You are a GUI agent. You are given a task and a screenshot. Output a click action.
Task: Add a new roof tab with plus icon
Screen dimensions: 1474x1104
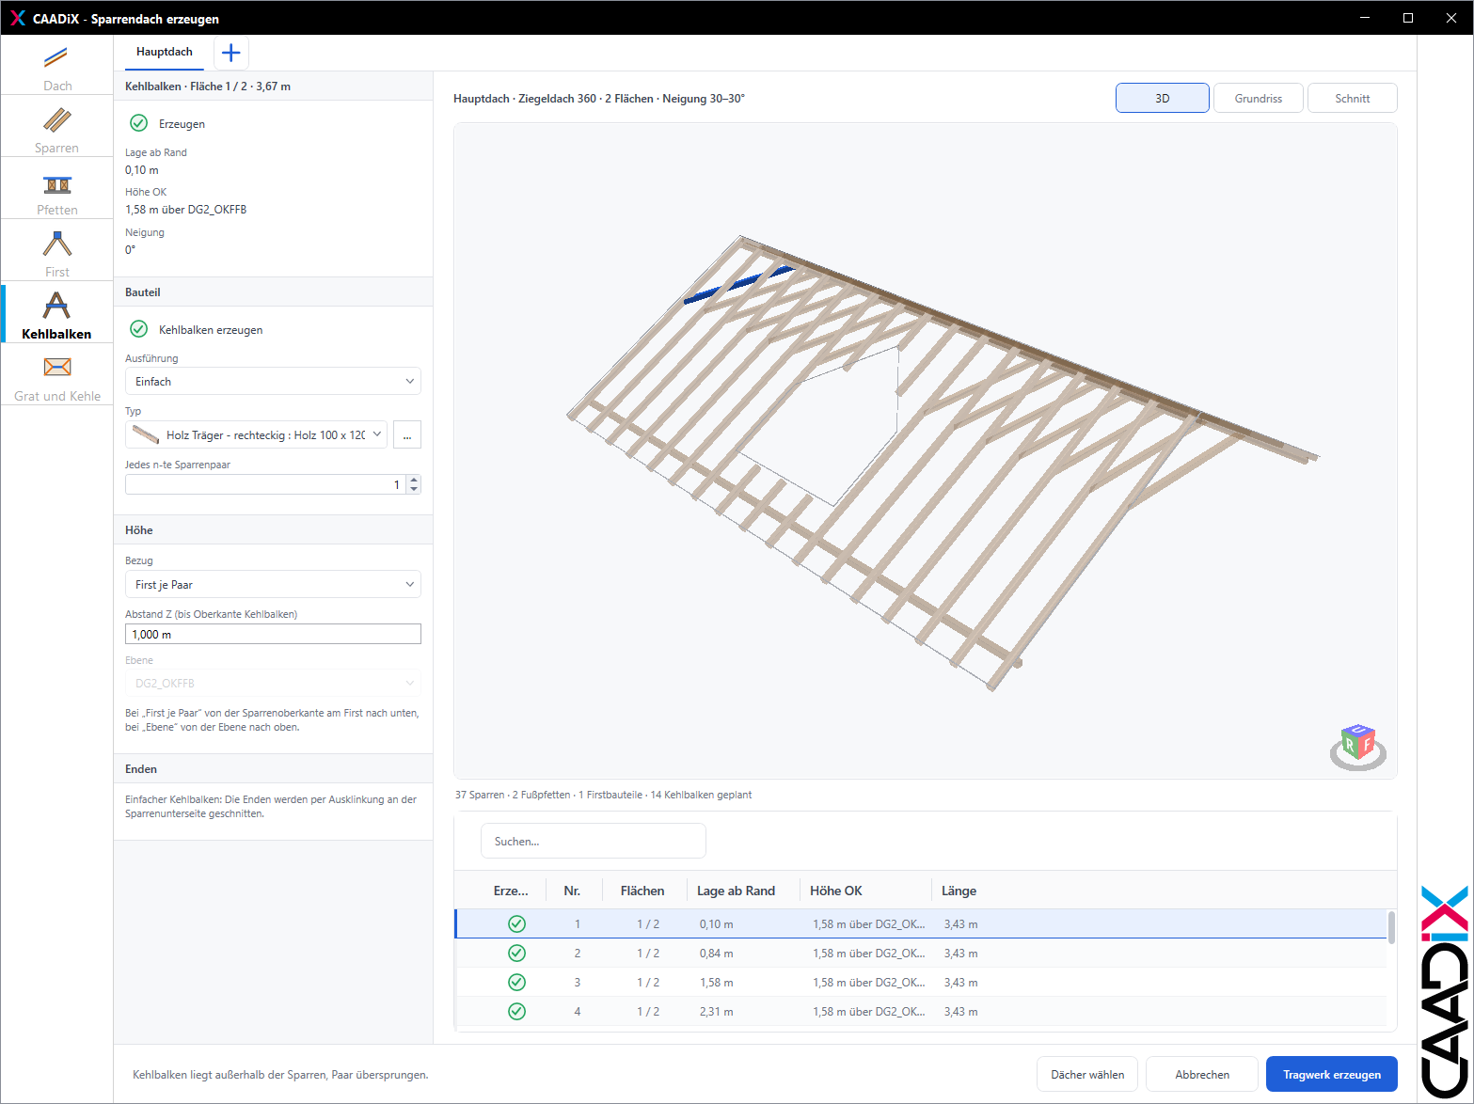tap(231, 53)
